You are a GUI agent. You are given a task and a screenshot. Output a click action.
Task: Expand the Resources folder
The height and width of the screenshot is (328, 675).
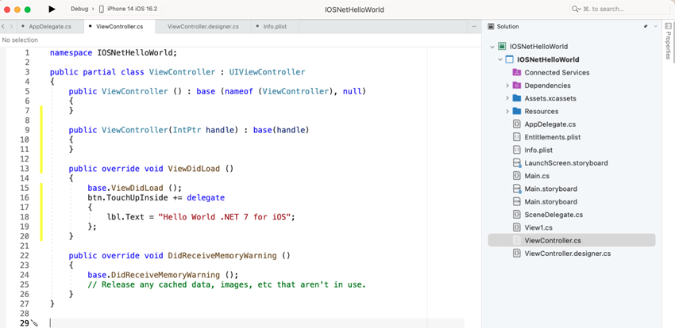tap(508, 111)
